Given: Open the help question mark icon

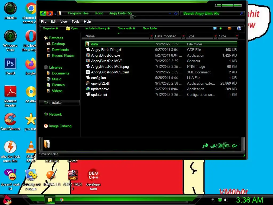Looking at the screenshot, I should point(239,28).
